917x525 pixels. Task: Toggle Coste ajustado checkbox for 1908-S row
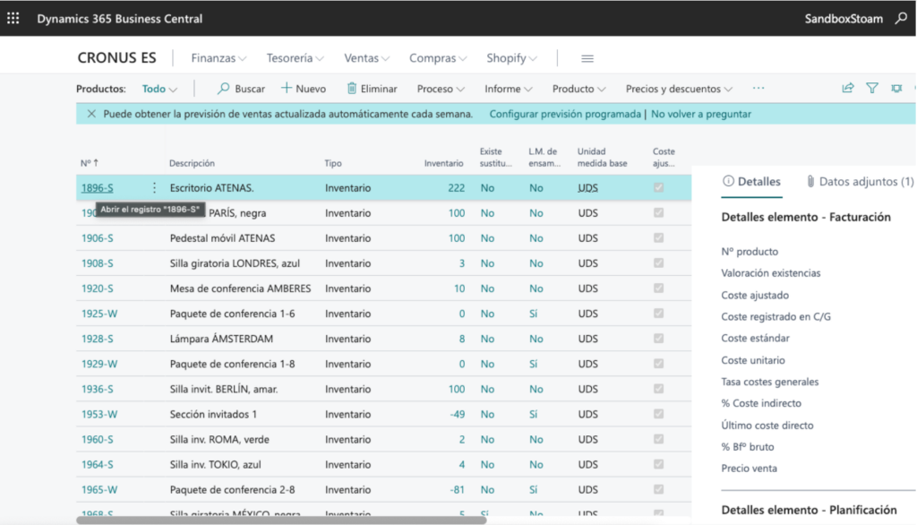(658, 262)
